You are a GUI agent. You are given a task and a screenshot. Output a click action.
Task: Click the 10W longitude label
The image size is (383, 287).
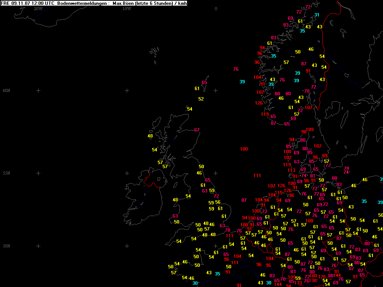coord(127,9)
